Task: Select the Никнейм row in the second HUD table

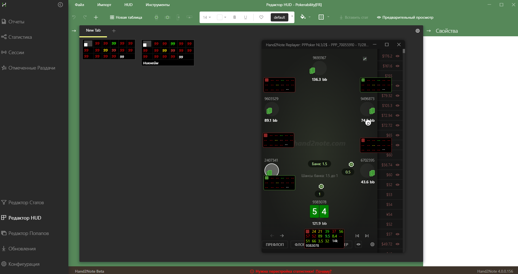Action: [x=168, y=63]
